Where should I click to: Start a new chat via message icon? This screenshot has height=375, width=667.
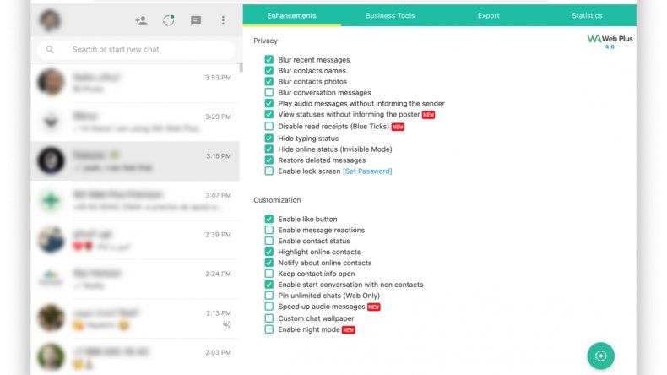click(x=196, y=20)
